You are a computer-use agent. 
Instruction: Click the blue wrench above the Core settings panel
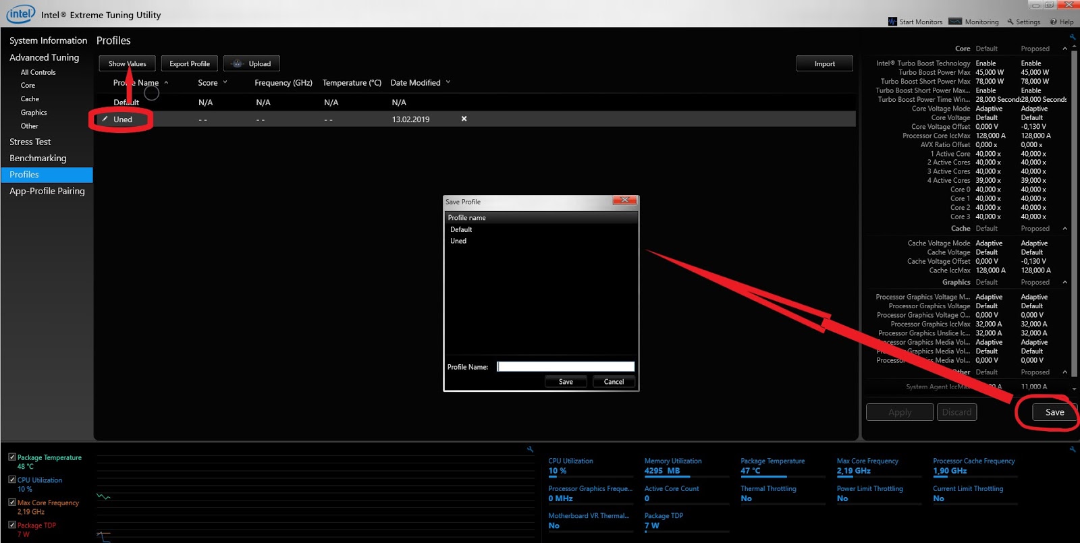tap(1072, 37)
